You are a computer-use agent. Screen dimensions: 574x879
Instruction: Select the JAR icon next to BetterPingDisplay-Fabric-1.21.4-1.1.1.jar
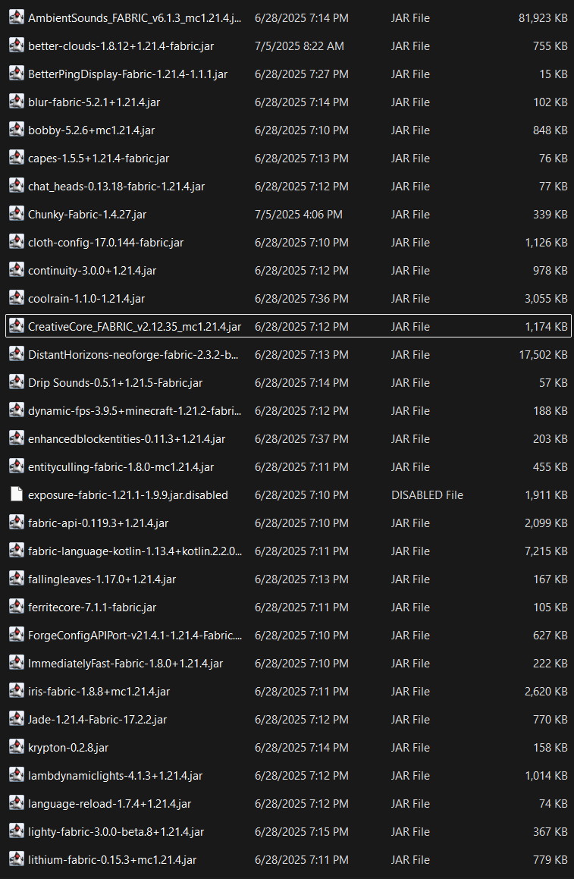pos(17,74)
